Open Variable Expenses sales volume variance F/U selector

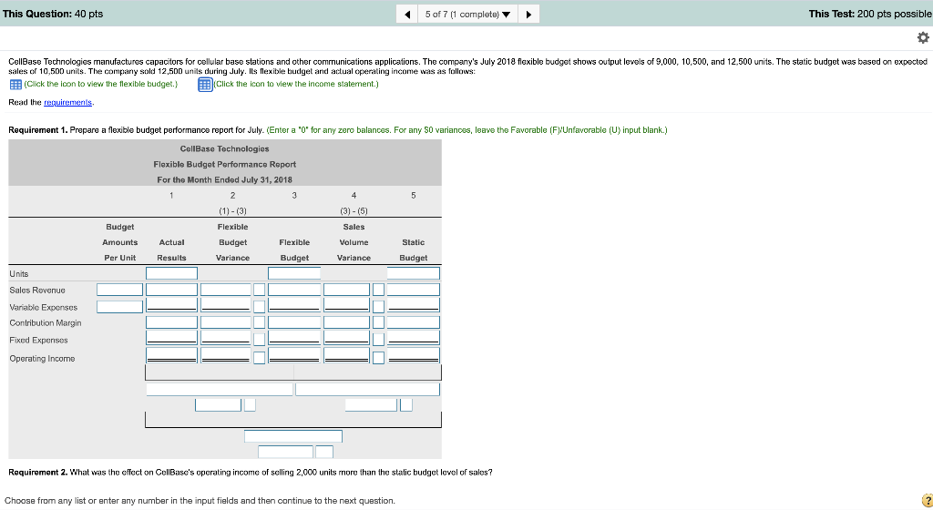(x=378, y=307)
